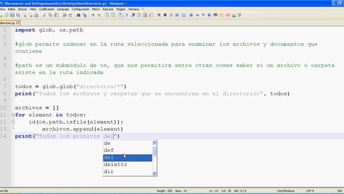This screenshot has height=194, width=344.
Task: Choose 'de' in autocomplete list
Action: (127, 143)
